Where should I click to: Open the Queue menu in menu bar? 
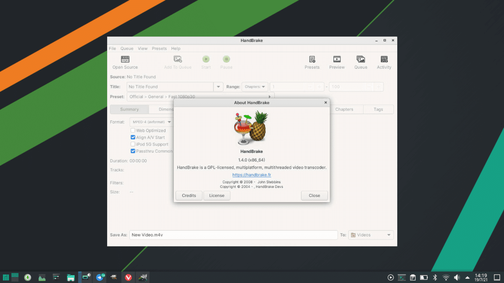point(127,49)
